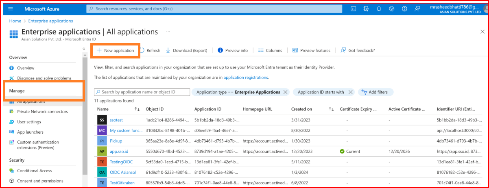This screenshot has width=489, height=188.
Task: Open Cloud Shell from the top bar
Action: tap(354, 9)
